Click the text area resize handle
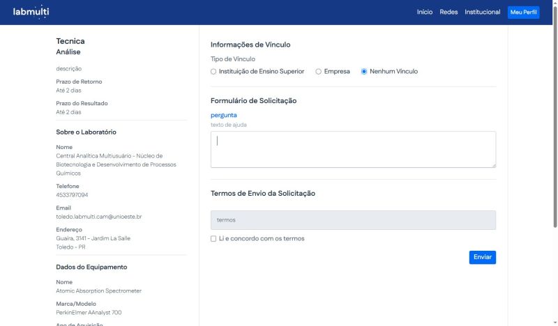Image resolution: width=558 pixels, height=326 pixels. point(493,164)
